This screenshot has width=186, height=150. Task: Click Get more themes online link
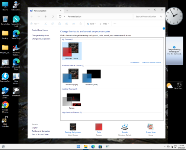click(151, 63)
